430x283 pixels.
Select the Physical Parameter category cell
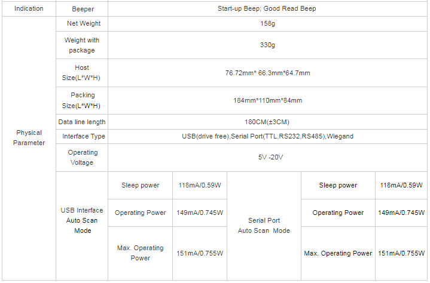coord(29,138)
